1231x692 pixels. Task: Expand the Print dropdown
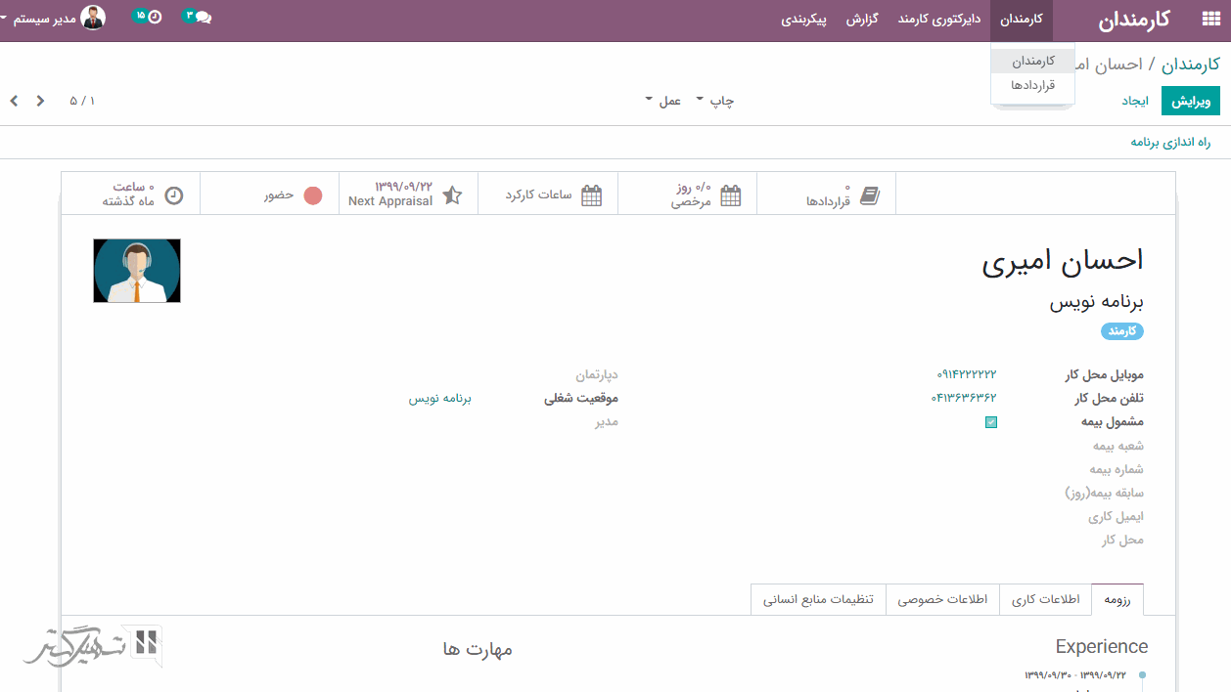(x=715, y=101)
